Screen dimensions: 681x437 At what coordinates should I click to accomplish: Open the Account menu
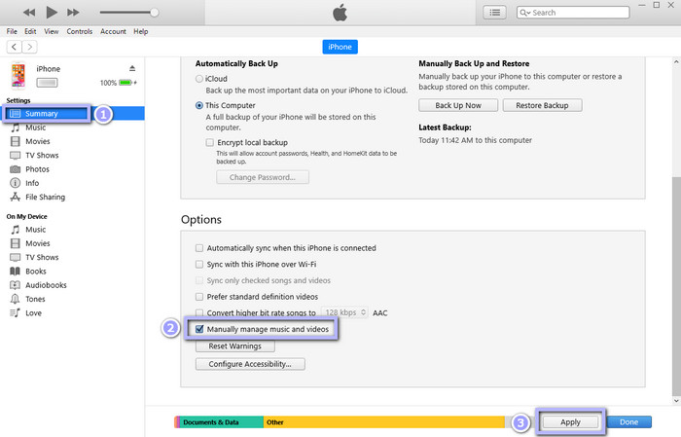click(x=113, y=31)
